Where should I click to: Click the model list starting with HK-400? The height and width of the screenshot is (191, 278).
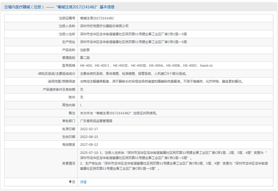click(146, 65)
